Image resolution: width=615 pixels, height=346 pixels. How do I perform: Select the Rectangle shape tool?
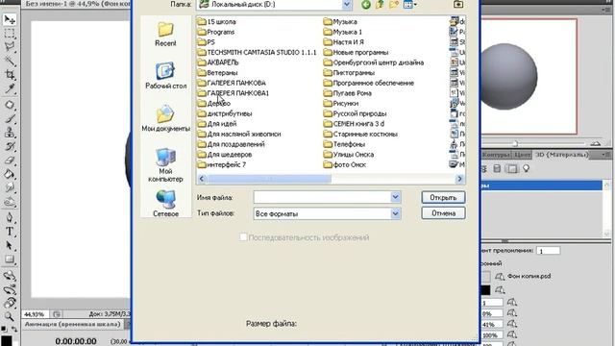[x=10, y=259]
